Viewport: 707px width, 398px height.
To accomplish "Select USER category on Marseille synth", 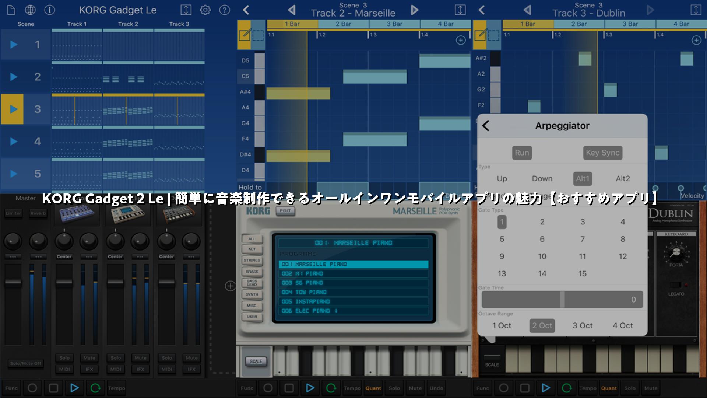I will click(252, 317).
